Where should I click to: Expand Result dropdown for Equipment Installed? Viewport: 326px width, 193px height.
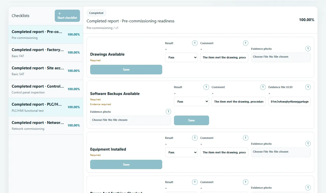tap(181, 152)
